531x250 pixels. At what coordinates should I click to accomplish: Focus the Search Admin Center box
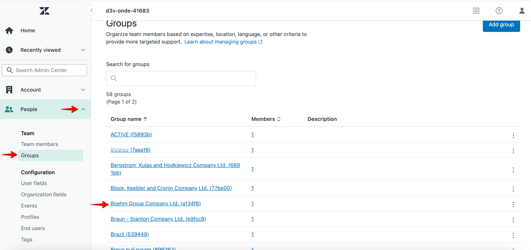point(45,70)
